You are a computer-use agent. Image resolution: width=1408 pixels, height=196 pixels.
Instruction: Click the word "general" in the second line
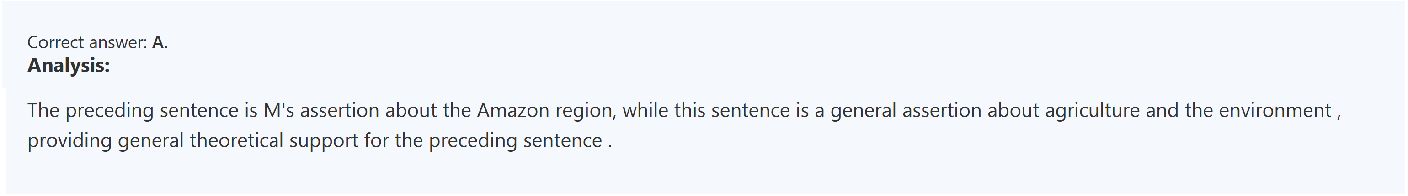click(x=150, y=141)
